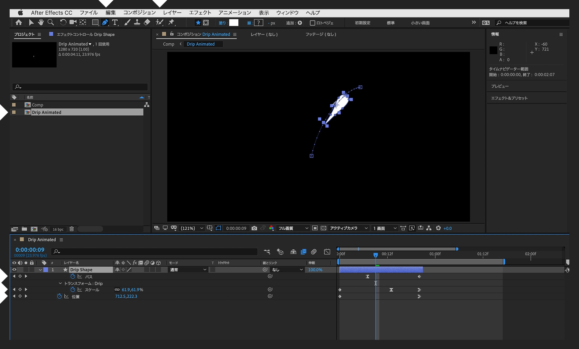Select the Type text tool
The width and height of the screenshot is (579, 349).
115,22
